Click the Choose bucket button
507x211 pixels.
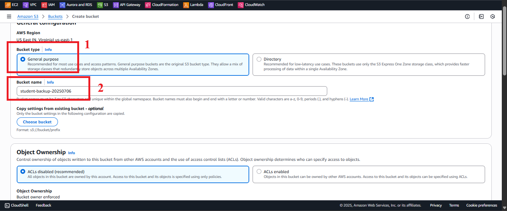point(37,122)
